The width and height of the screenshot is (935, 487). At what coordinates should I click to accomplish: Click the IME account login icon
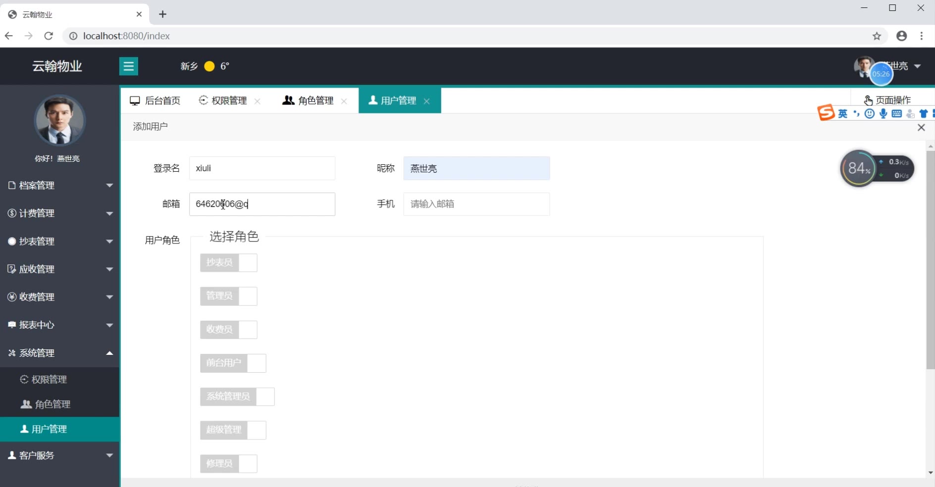tap(910, 114)
